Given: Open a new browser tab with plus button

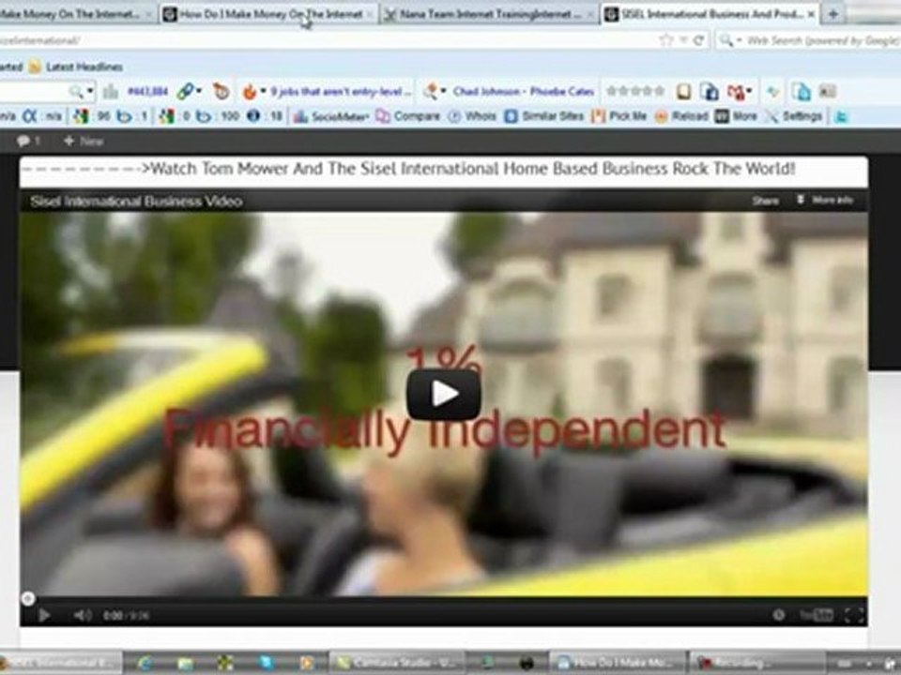Looking at the screenshot, I should [832, 14].
